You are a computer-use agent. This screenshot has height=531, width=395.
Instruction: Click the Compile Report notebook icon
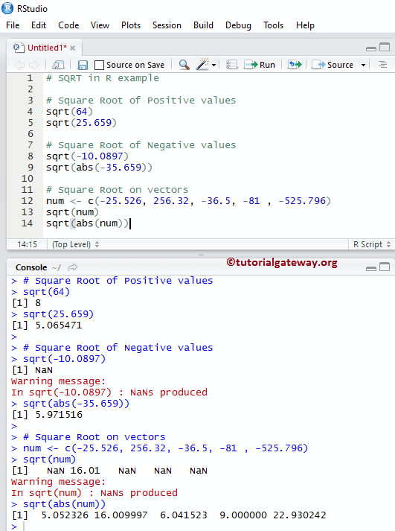tap(232, 64)
